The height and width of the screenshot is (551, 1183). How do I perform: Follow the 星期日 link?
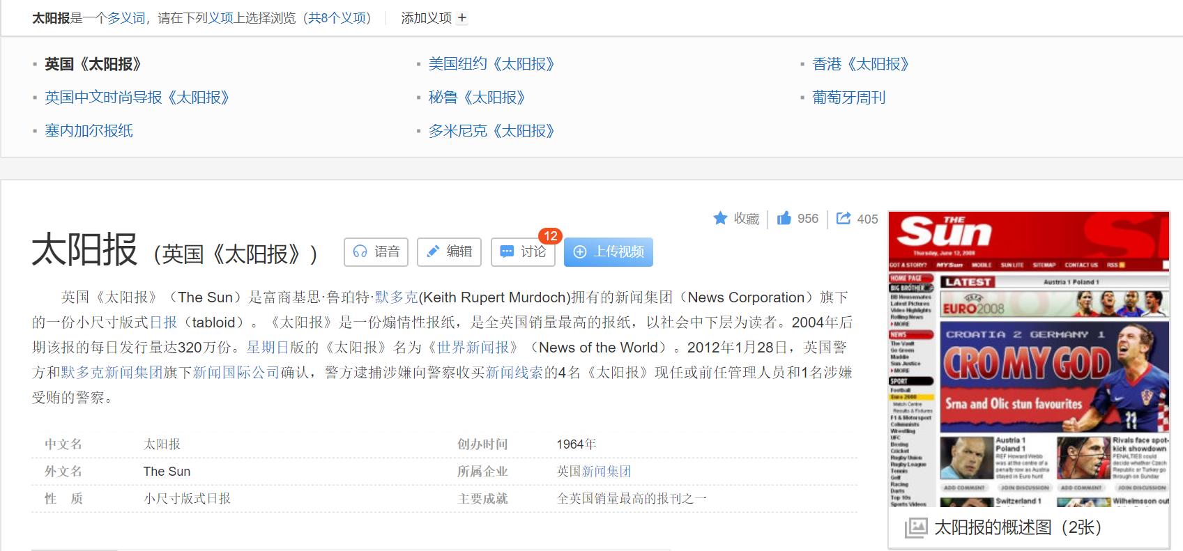click(x=268, y=348)
